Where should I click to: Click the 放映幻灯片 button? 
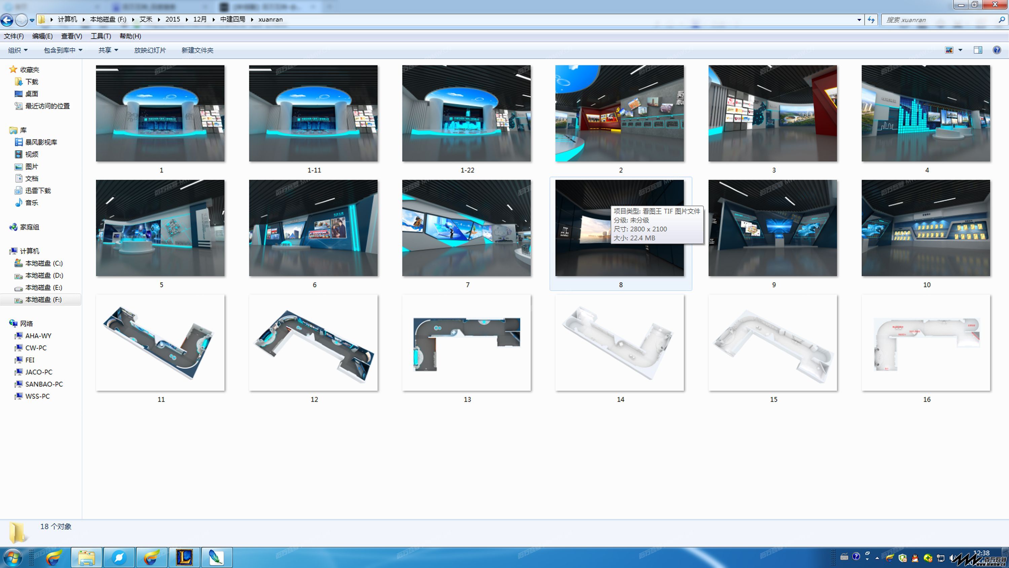pyautogui.click(x=150, y=50)
